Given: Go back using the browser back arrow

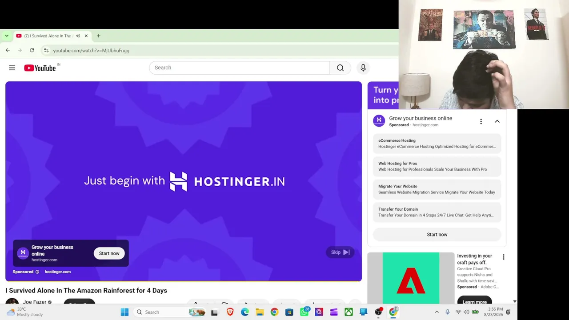Looking at the screenshot, I should [8, 50].
